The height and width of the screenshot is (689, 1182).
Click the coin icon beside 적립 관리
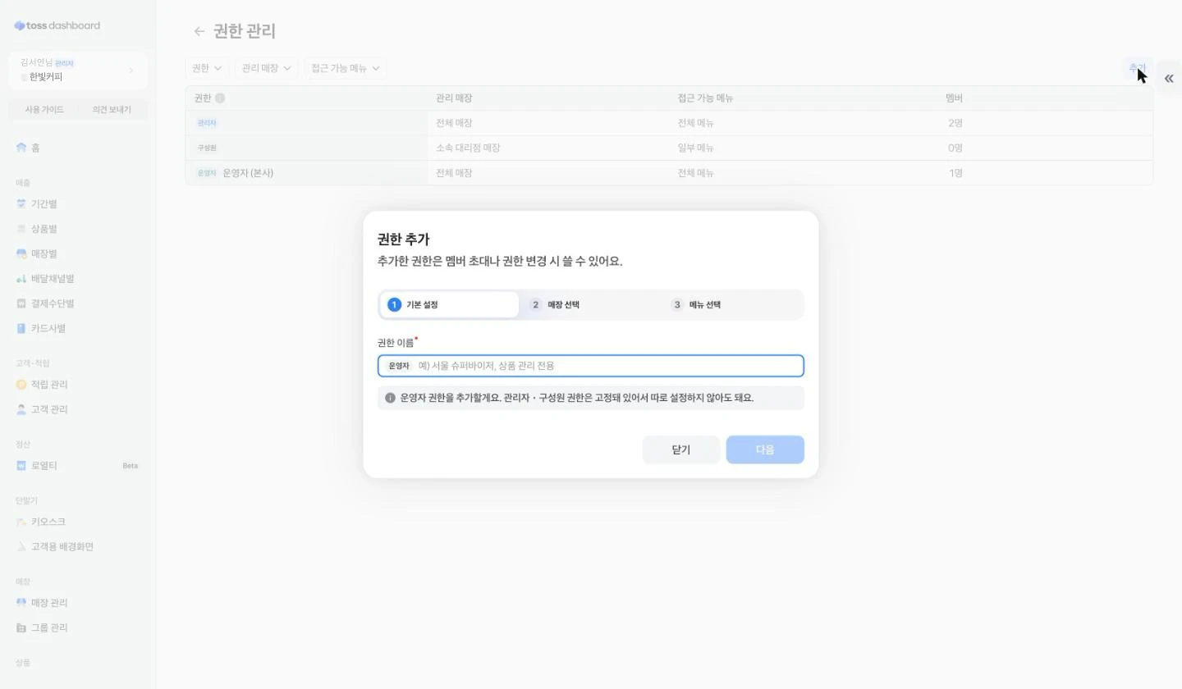(21, 384)
